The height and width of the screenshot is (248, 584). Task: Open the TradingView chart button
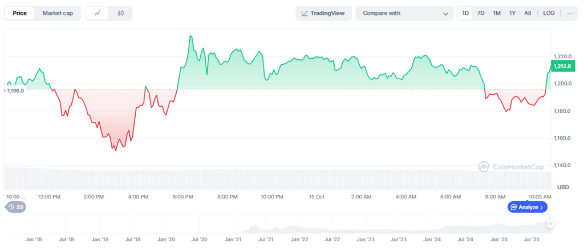[x=323, y=13]
